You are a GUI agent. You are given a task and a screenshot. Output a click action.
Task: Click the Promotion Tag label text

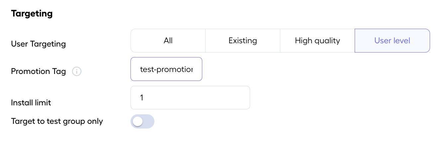click(39, 71)
